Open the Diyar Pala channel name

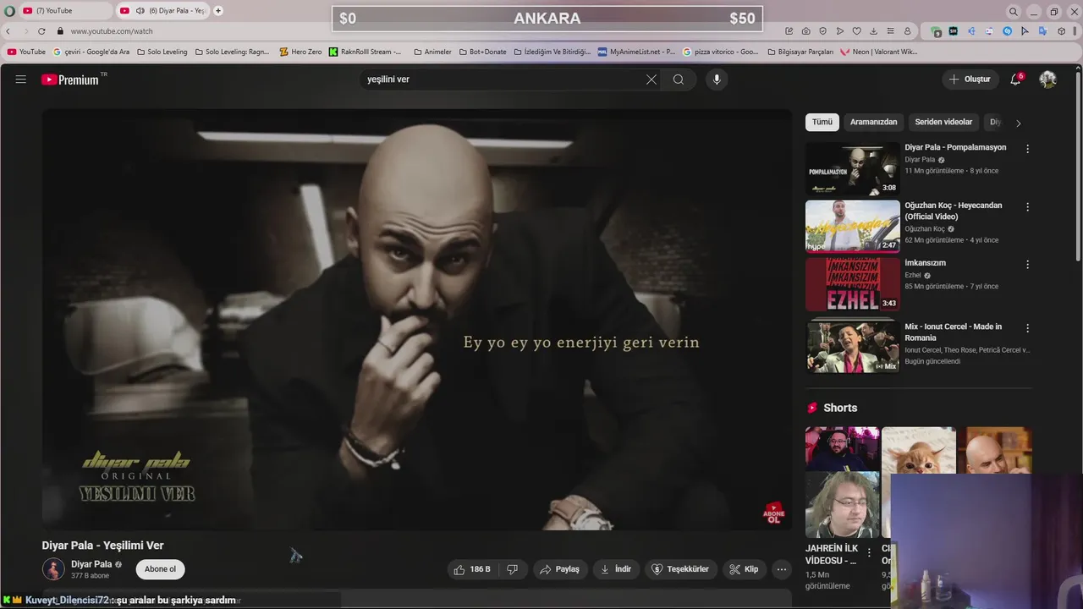coord(91,564)
